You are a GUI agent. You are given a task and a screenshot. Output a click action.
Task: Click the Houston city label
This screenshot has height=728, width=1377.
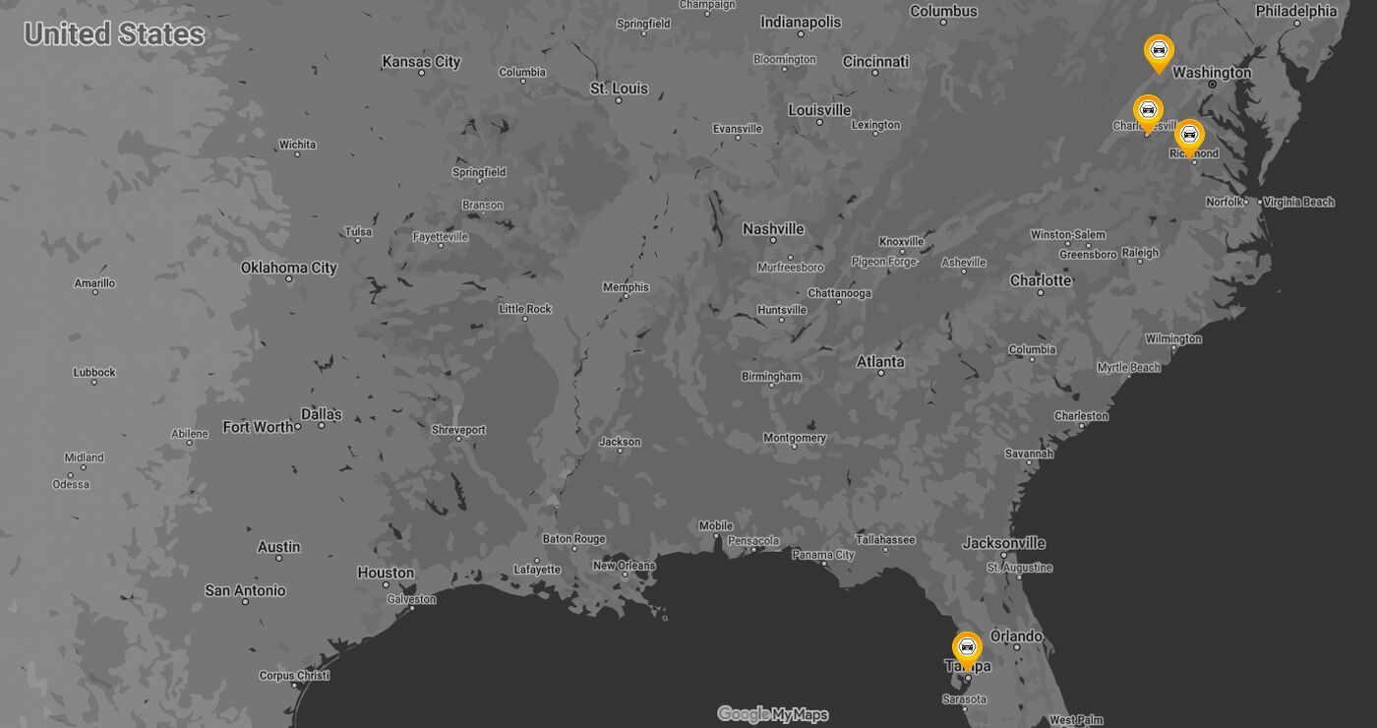click(386, 573)
